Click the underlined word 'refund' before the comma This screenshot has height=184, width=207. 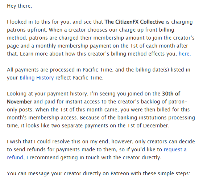click(15, 158)
